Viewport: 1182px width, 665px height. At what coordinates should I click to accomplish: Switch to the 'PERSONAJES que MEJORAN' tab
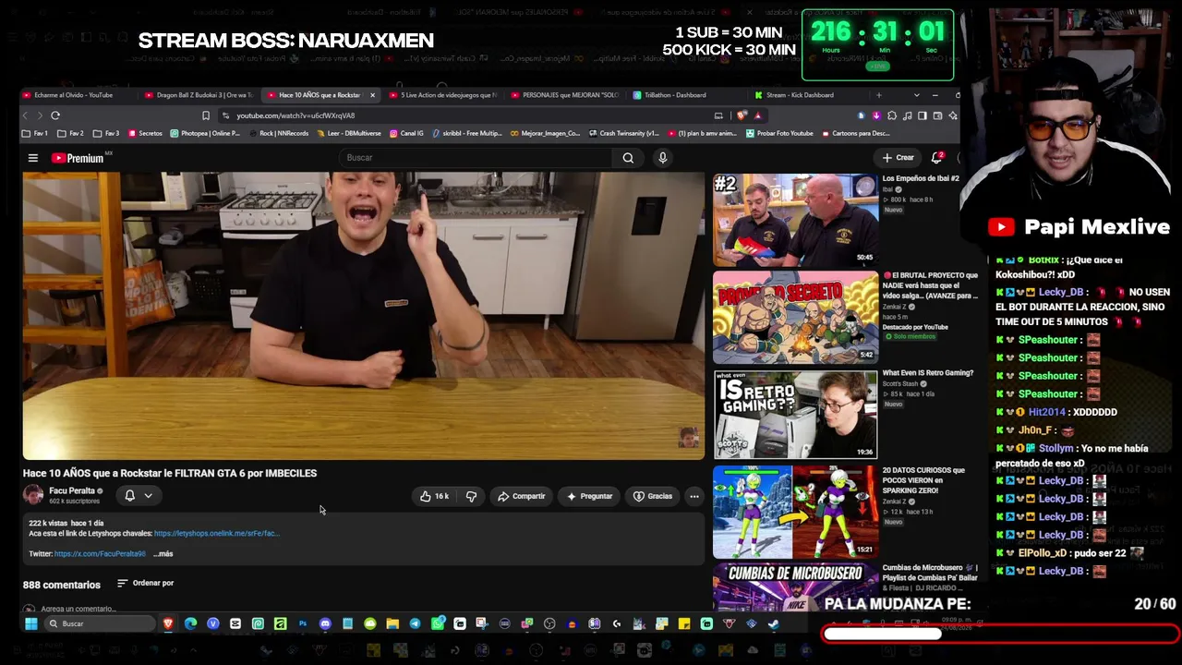tap(565, 95)
